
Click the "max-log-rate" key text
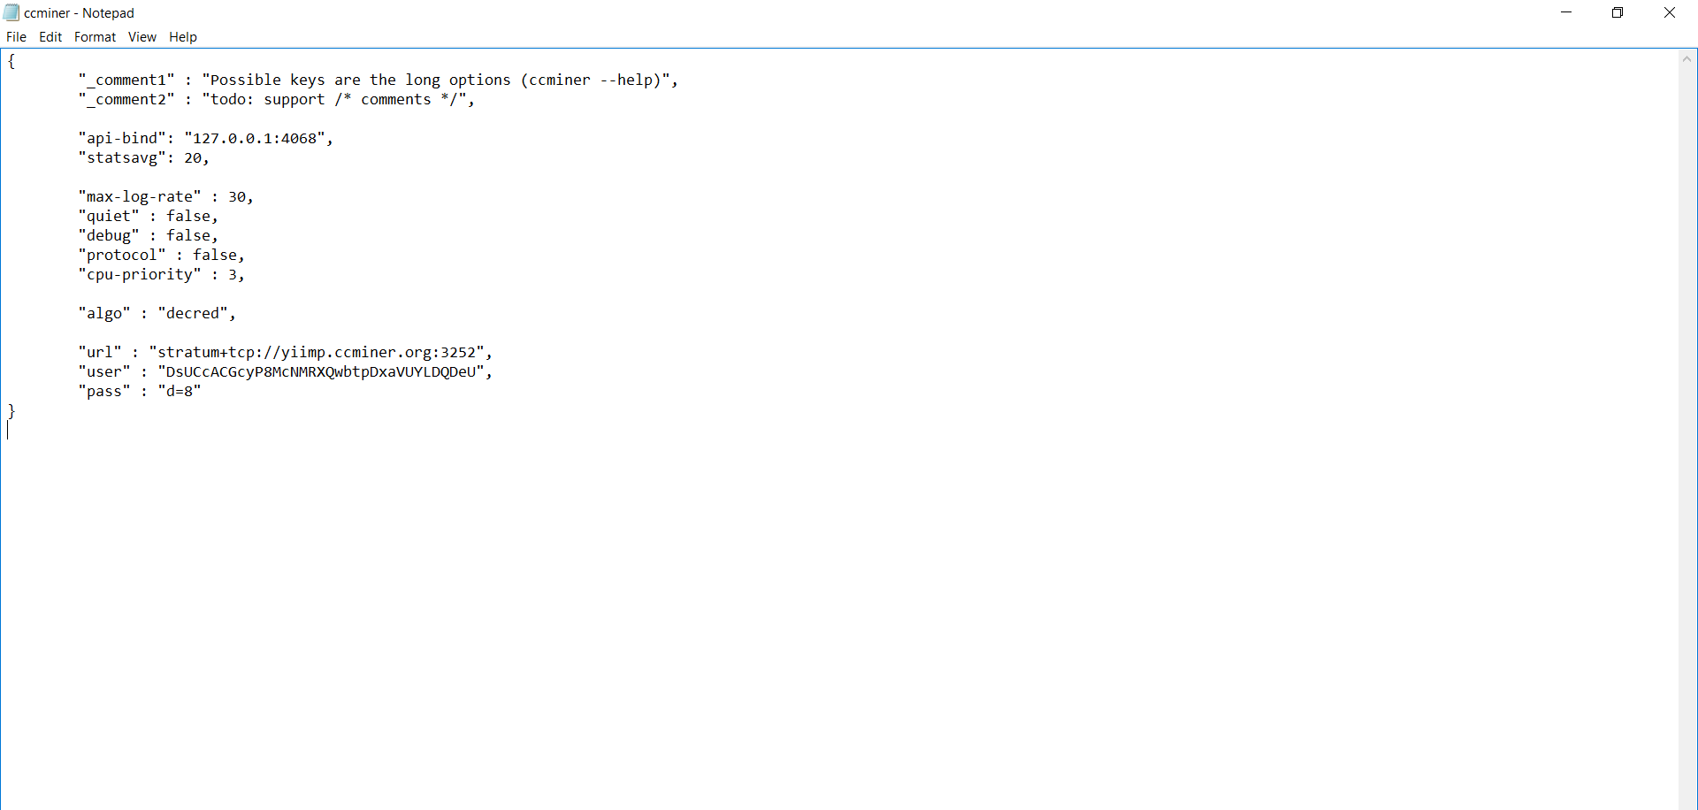(140, 197)
